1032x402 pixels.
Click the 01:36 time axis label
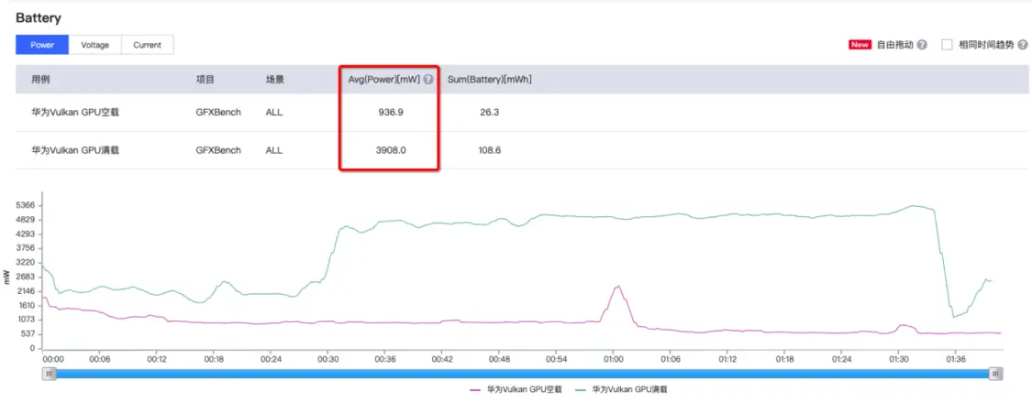pos(955,359)
